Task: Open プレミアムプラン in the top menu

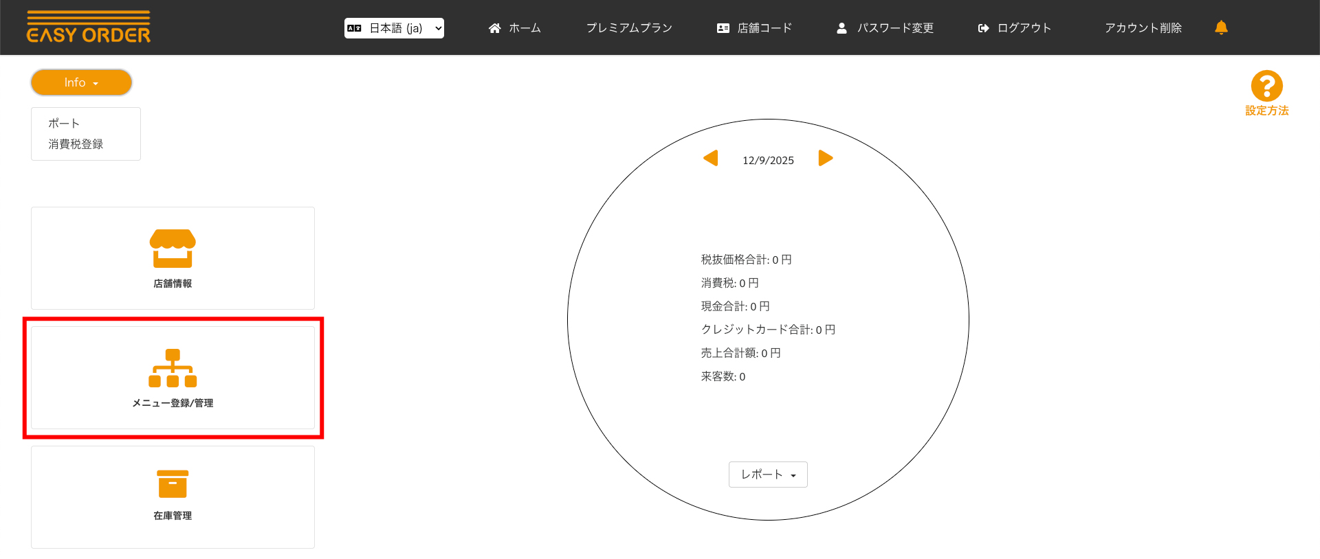Action: (x=628, y=28)
